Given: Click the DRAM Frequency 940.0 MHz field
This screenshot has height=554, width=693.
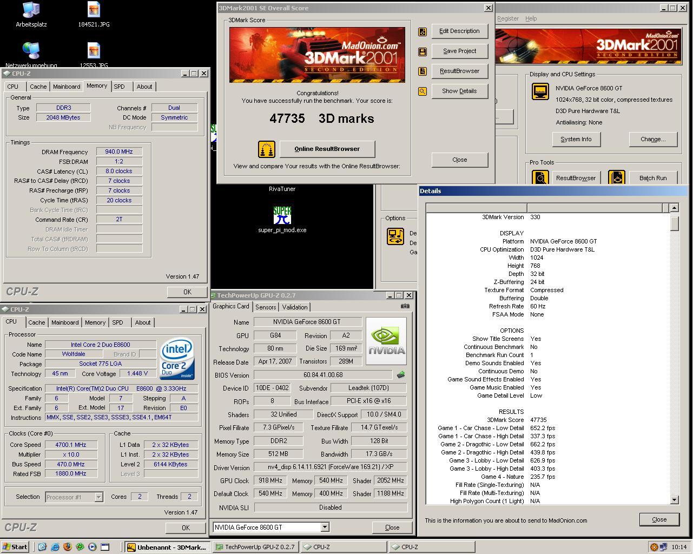Looking at the screenshot, I should click(119, 152).
